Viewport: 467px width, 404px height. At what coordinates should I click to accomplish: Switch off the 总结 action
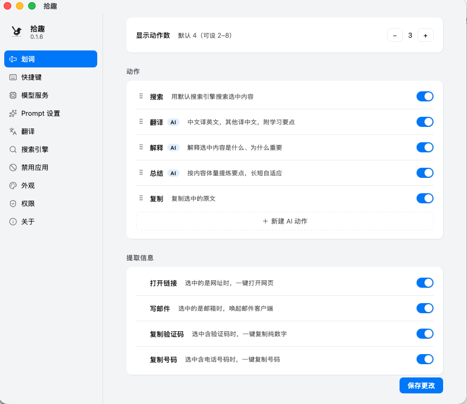click(424, 173)
